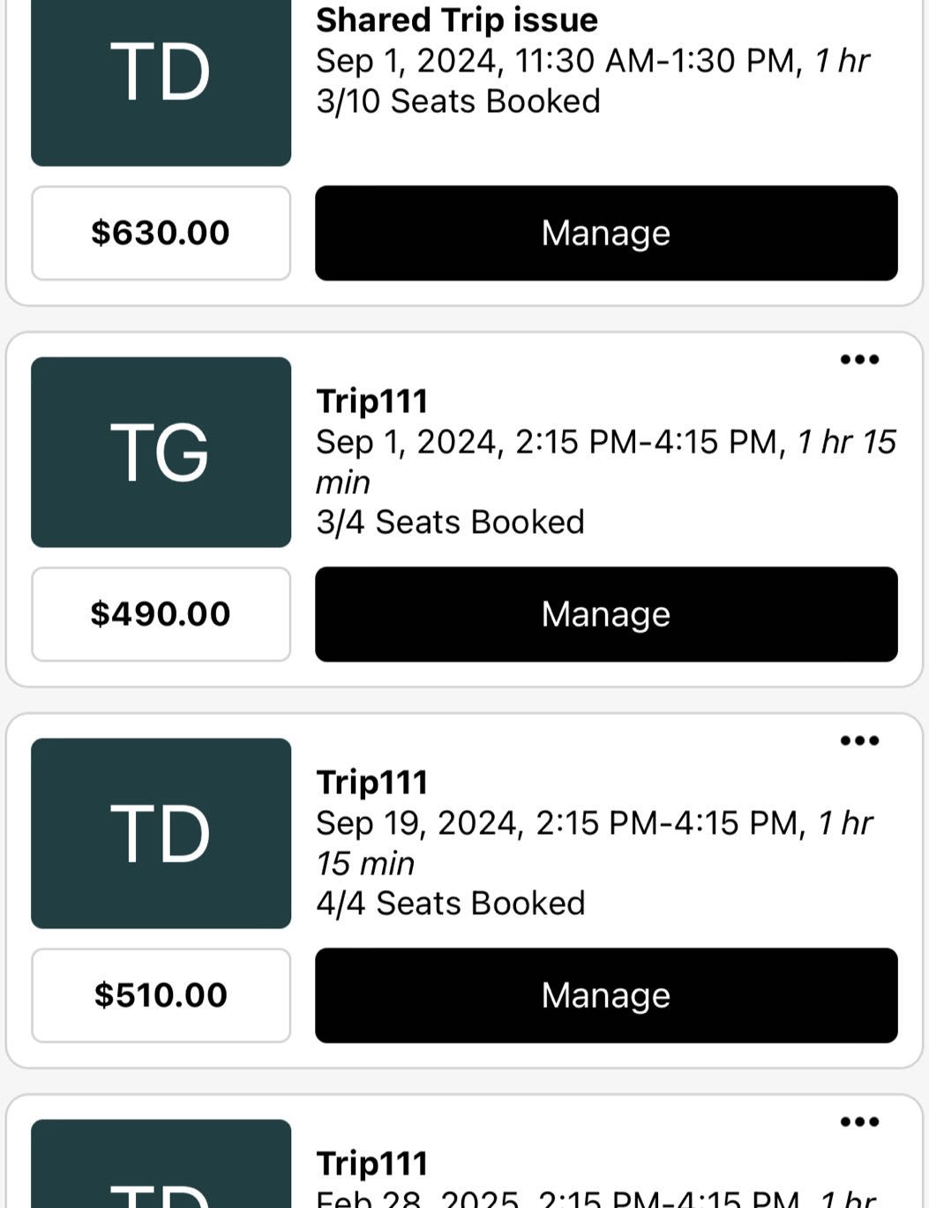Select the $630.00 price box

pos(161,233)
